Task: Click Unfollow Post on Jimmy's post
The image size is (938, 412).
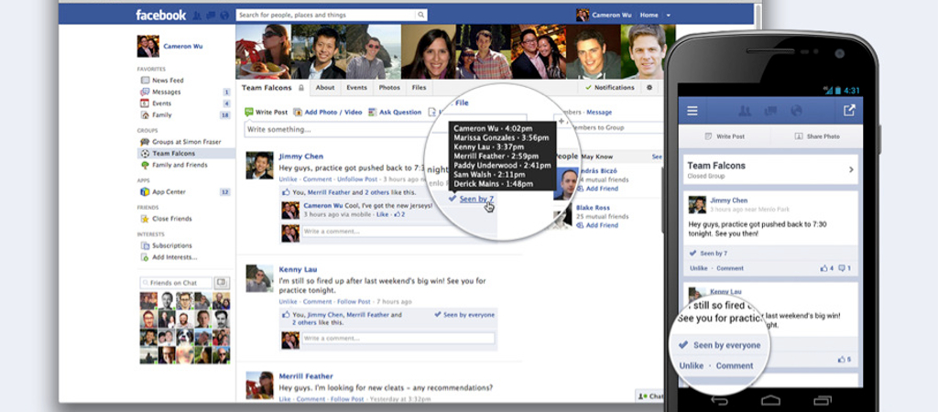Action: click(x=357, y=179)
